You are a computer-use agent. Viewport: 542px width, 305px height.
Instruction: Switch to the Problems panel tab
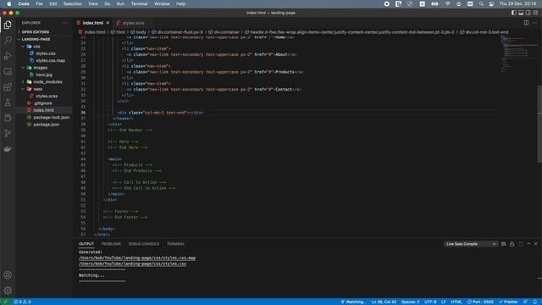pyautogui.click(x=111, y=244)
